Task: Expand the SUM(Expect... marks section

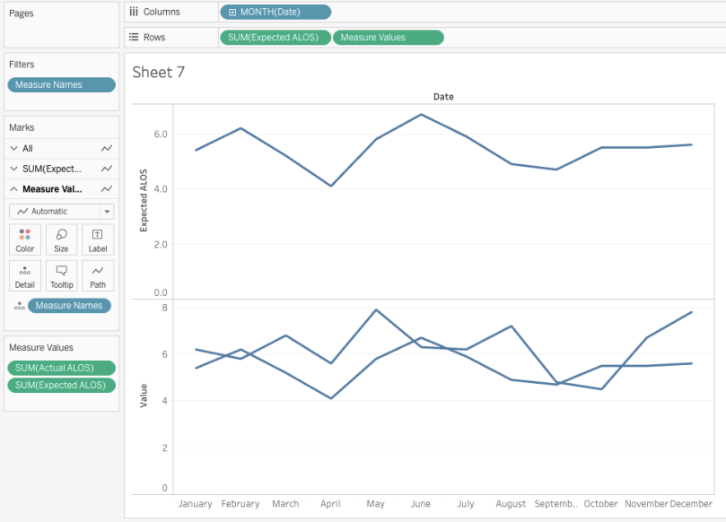Action: (13, 169)
